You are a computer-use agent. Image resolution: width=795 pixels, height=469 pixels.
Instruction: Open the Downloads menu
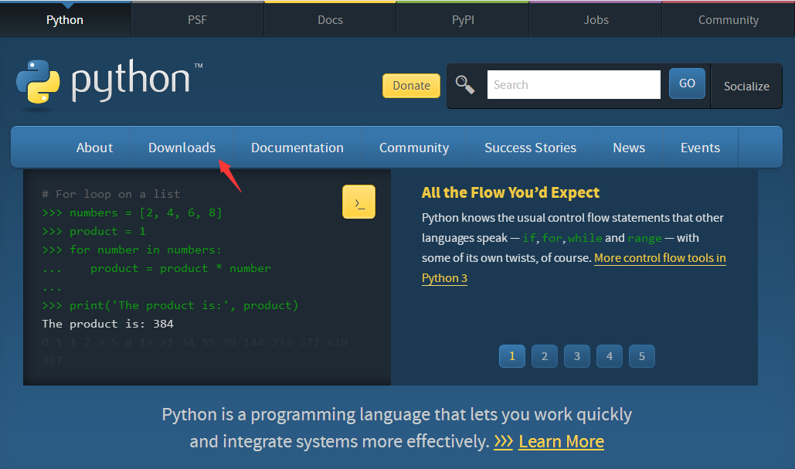pos(182,148)
